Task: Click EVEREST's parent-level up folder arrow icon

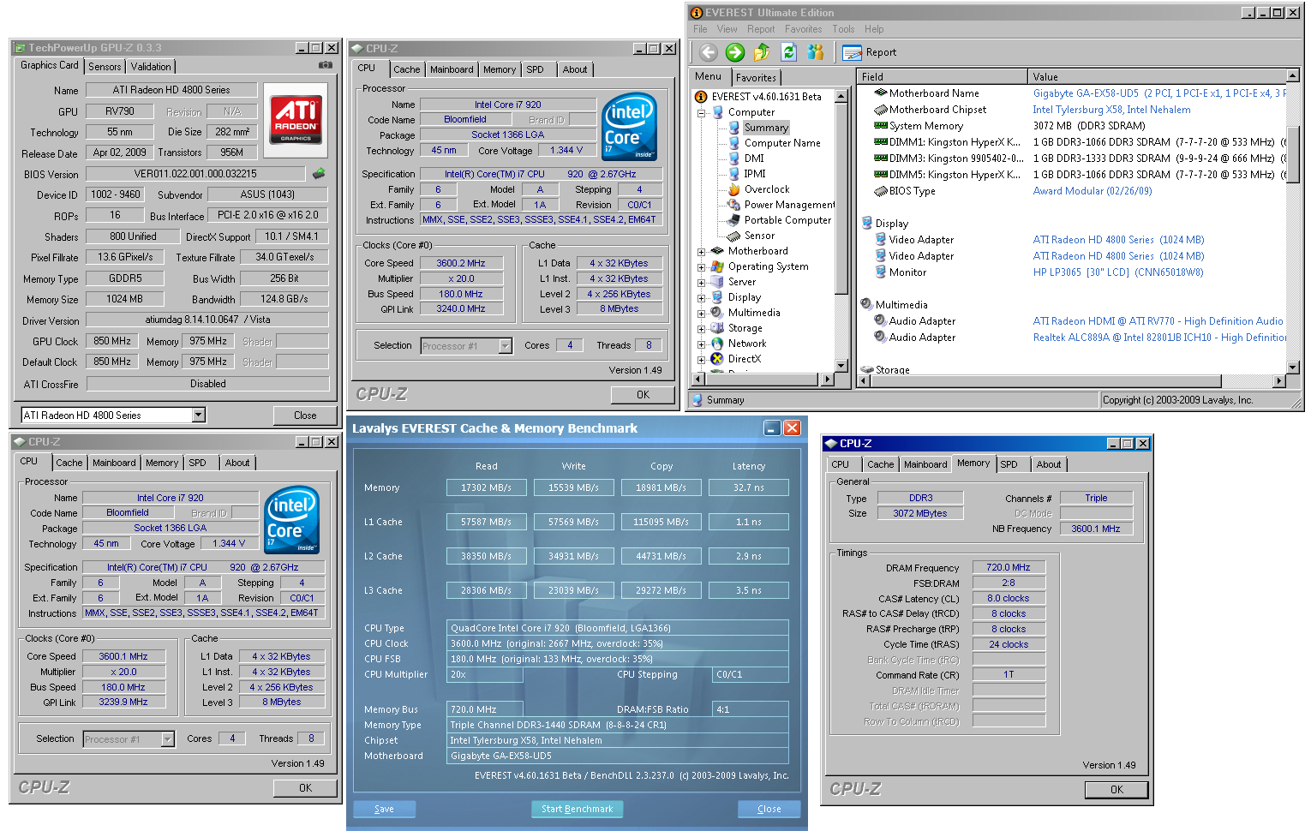Action: pos(762,52)
